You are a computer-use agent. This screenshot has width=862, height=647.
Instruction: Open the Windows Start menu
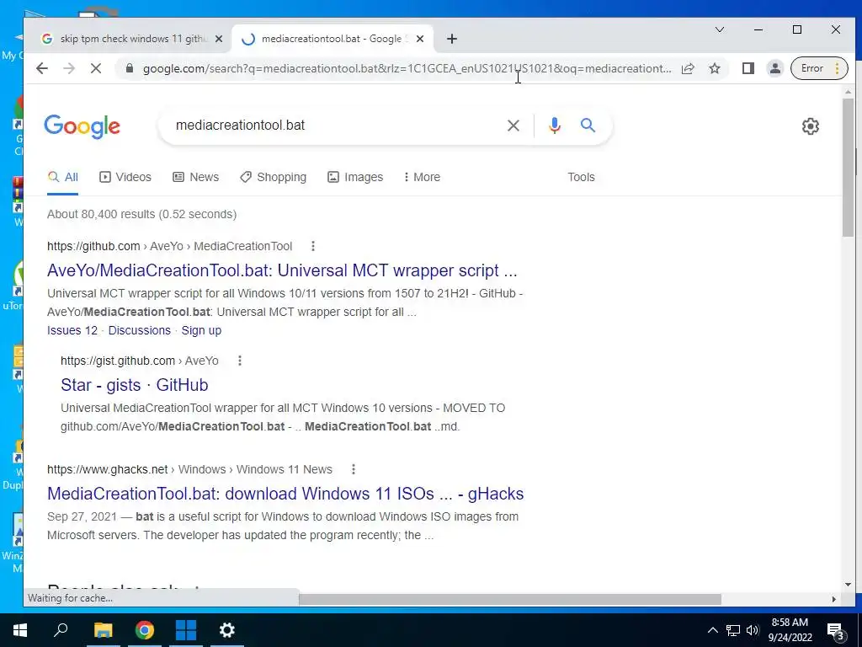[x=20, y=630]
